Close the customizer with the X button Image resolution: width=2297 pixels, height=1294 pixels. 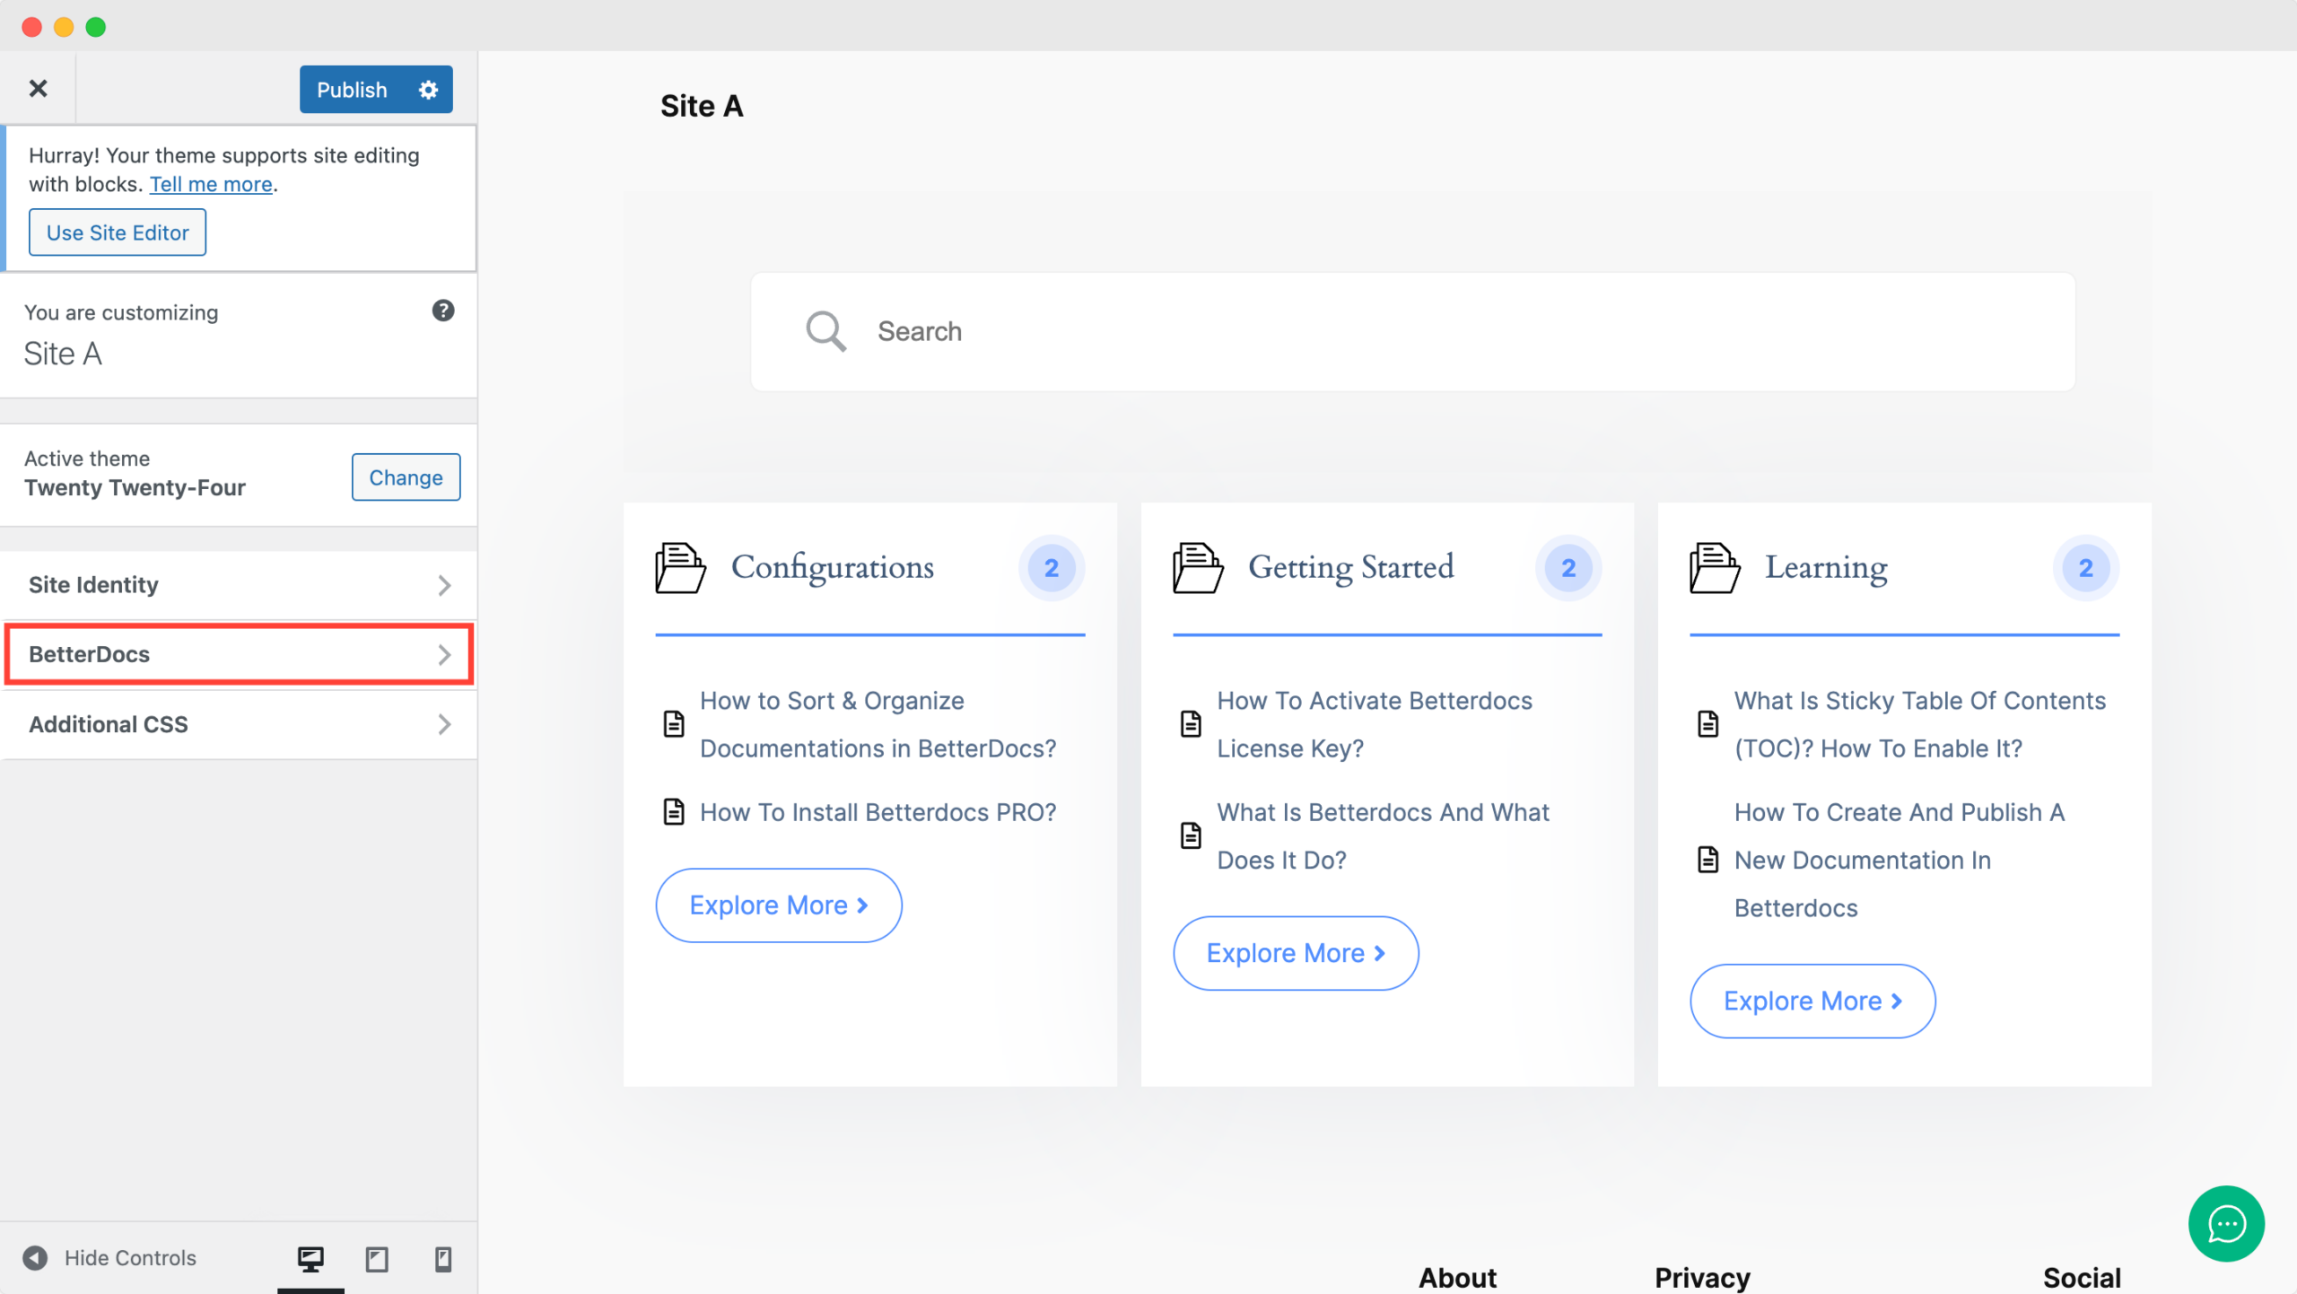[x=38, y=88]
